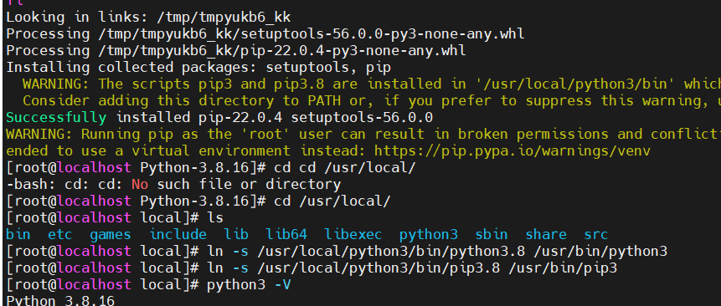The image size is (721, 306).
Task: Click 'pip-22.0.4-py3-none-any.whl' file name
Action: pos(353,50)
